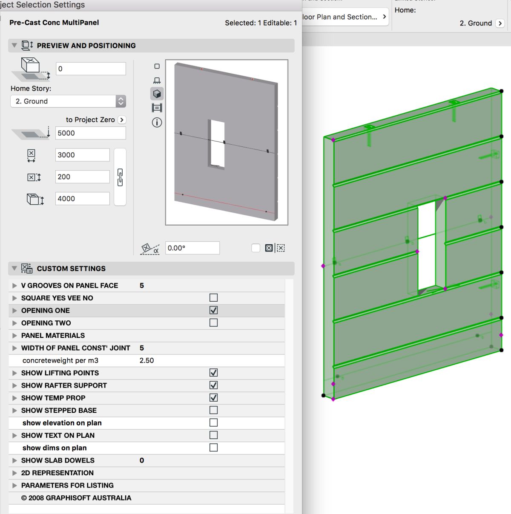Viewport: 511px width, 514px height.
Task: Toggle the mirror checkbox beside angle
Action: [x=256, y=248]
